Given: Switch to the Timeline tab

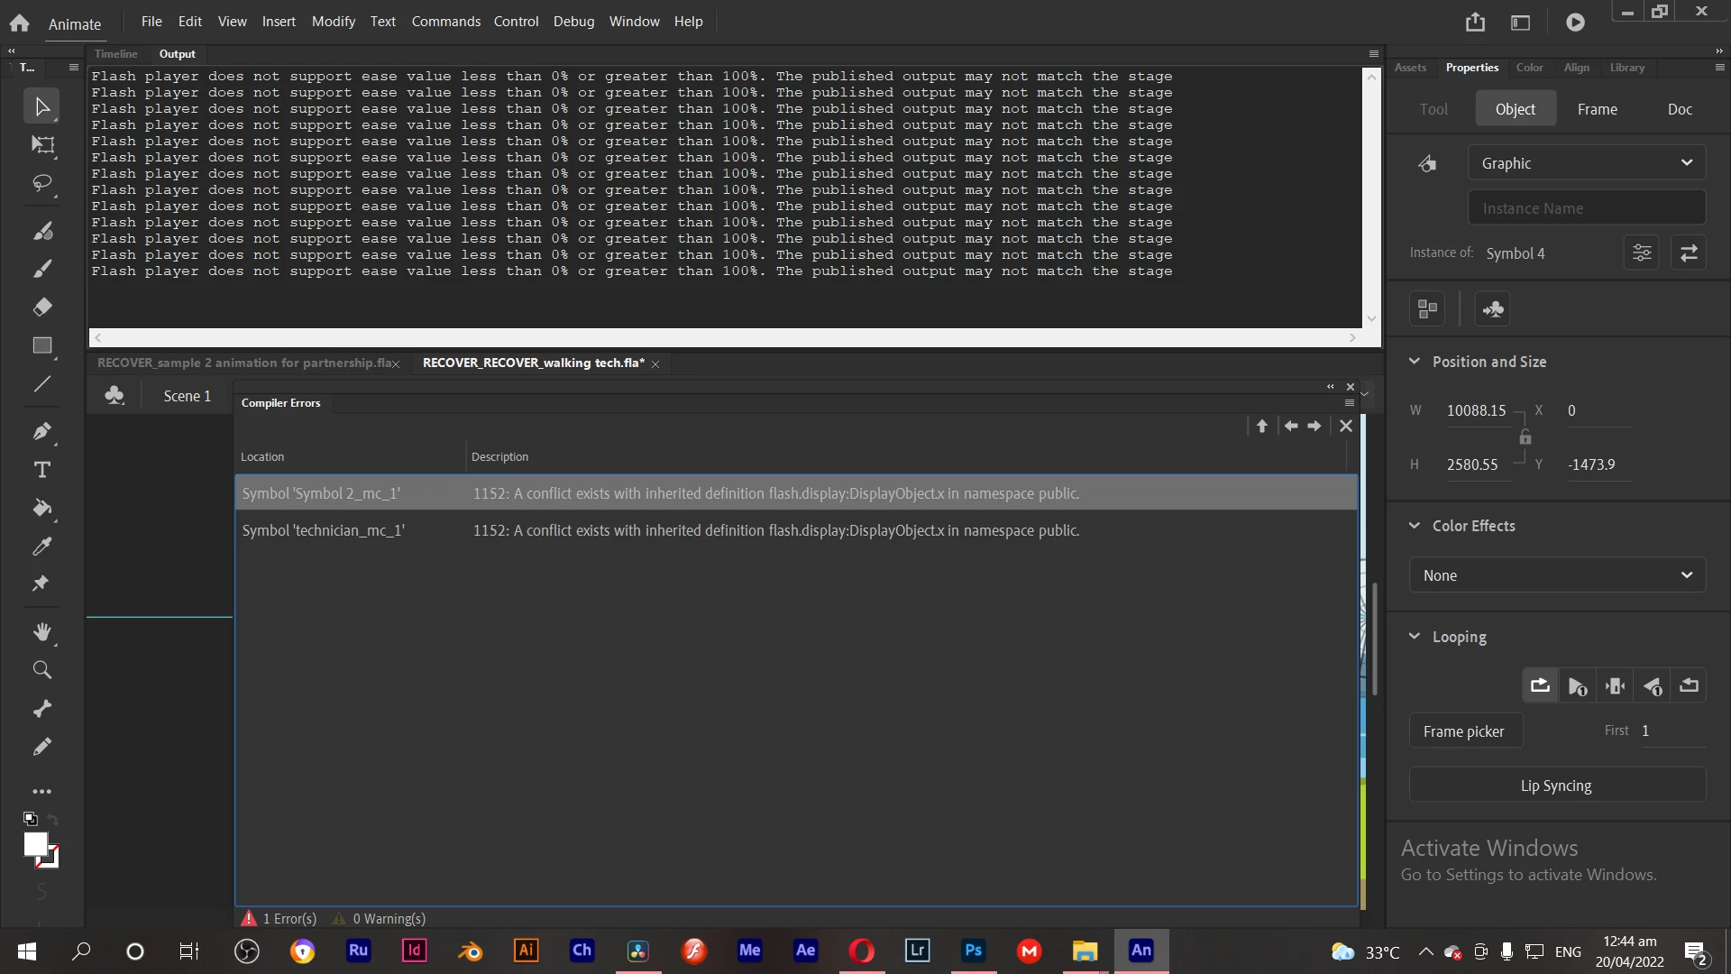Looking at the screenshot, I should click(x=116, y=54).
